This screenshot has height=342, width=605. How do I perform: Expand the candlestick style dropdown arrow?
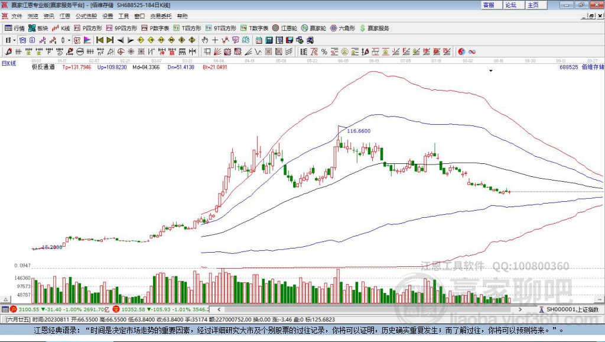click(69, 40)
